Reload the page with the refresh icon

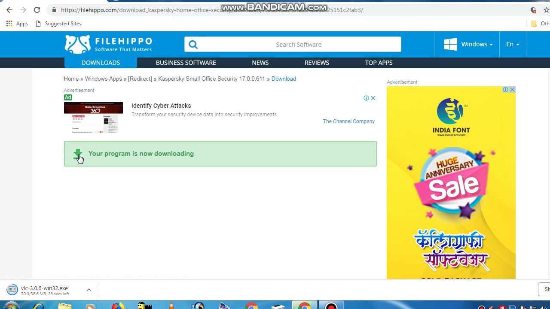(37, 10)
